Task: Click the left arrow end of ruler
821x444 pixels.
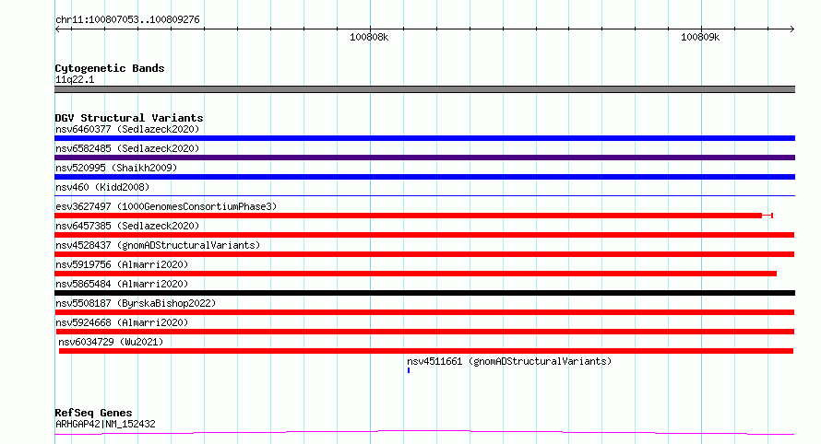Action: pos(57,29)
